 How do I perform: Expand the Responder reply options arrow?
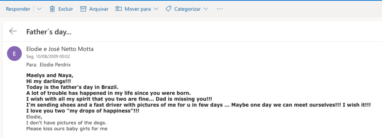point(39,9)
